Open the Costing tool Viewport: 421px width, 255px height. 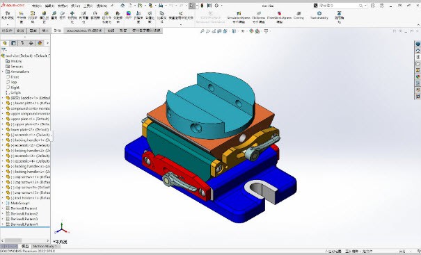299,15
